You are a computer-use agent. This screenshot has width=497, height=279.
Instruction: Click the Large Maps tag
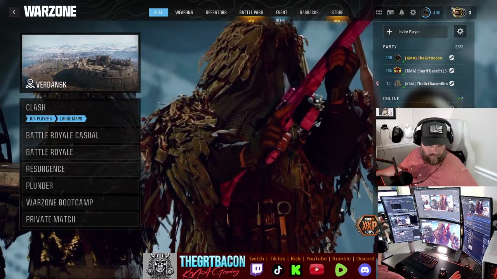[71, 119]
